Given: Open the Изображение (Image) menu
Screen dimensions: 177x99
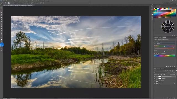Looking at the screenshot, I should coord(17,1).
